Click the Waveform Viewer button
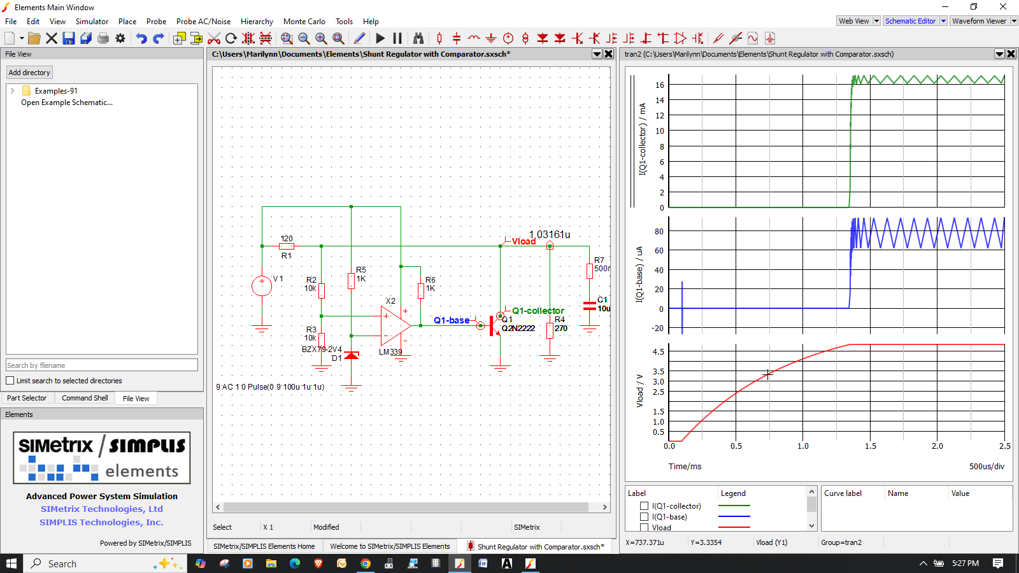The width and height of the screenshot is (1019, 573). tap(979, 21)
